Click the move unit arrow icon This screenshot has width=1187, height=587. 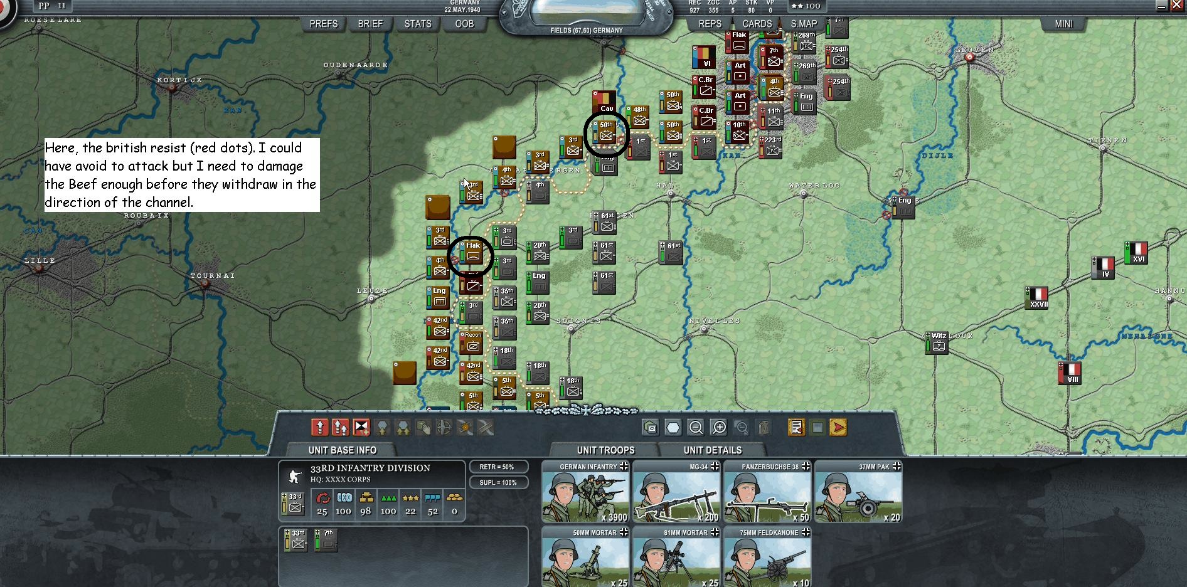click(320, 428)
